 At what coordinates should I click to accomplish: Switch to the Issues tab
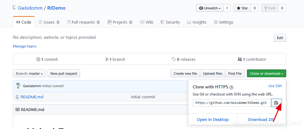click(x=49, y=22)
